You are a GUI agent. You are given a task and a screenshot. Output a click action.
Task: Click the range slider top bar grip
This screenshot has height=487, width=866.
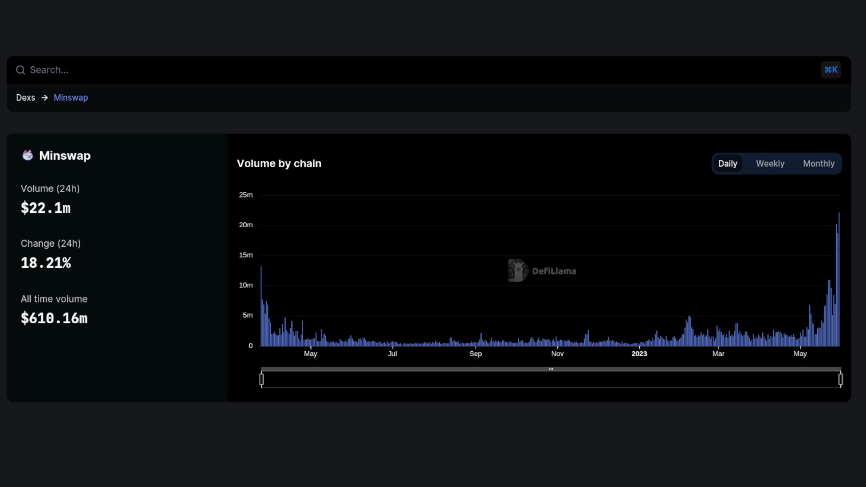tap(551, 369)
